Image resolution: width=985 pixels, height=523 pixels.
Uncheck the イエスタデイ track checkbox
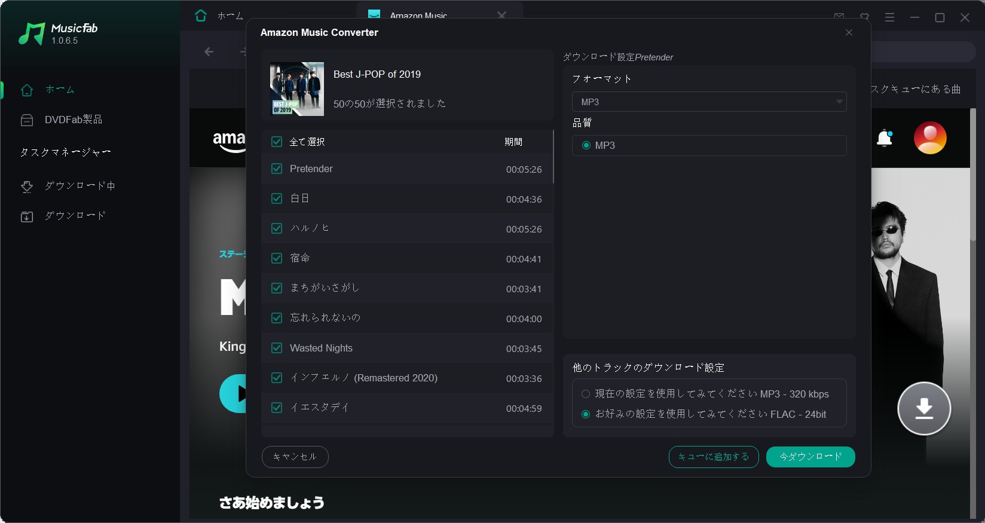[277, 408]
